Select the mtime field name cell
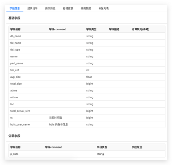This screenshot has height=165, width=172. [x=14, y=97]
